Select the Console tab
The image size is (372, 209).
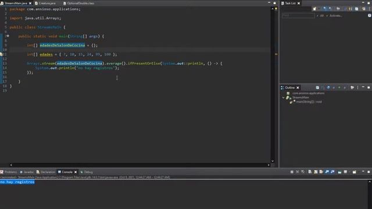pyautogui.click(x=67, y=172)
